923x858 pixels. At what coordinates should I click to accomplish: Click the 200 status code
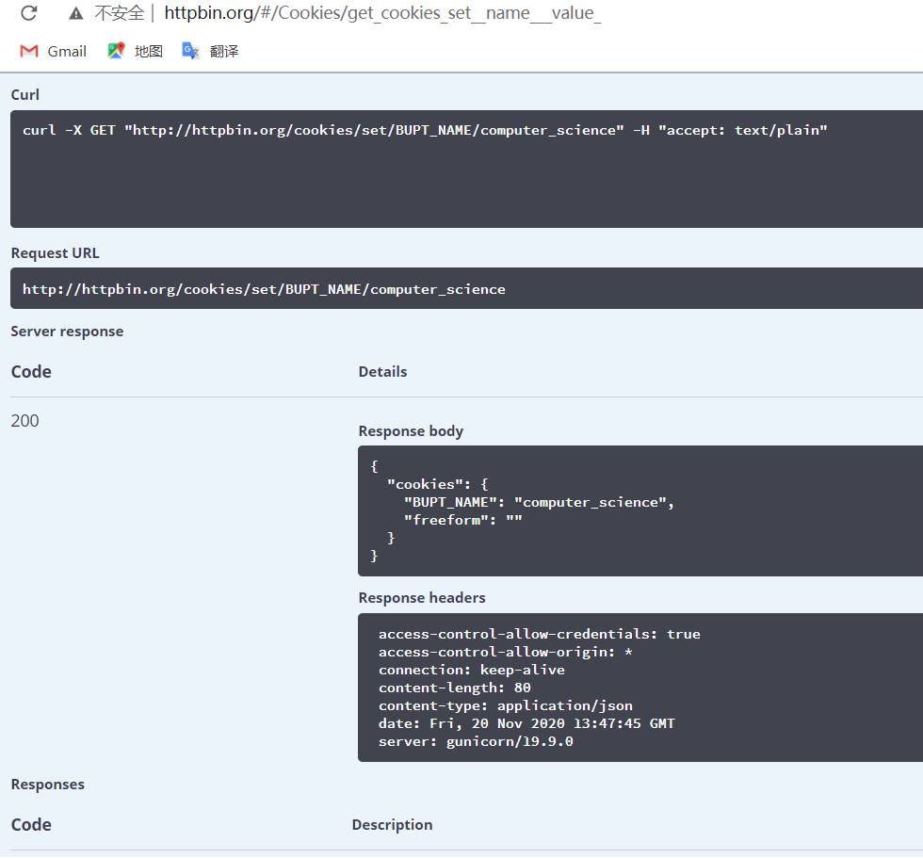pos(24,420)
